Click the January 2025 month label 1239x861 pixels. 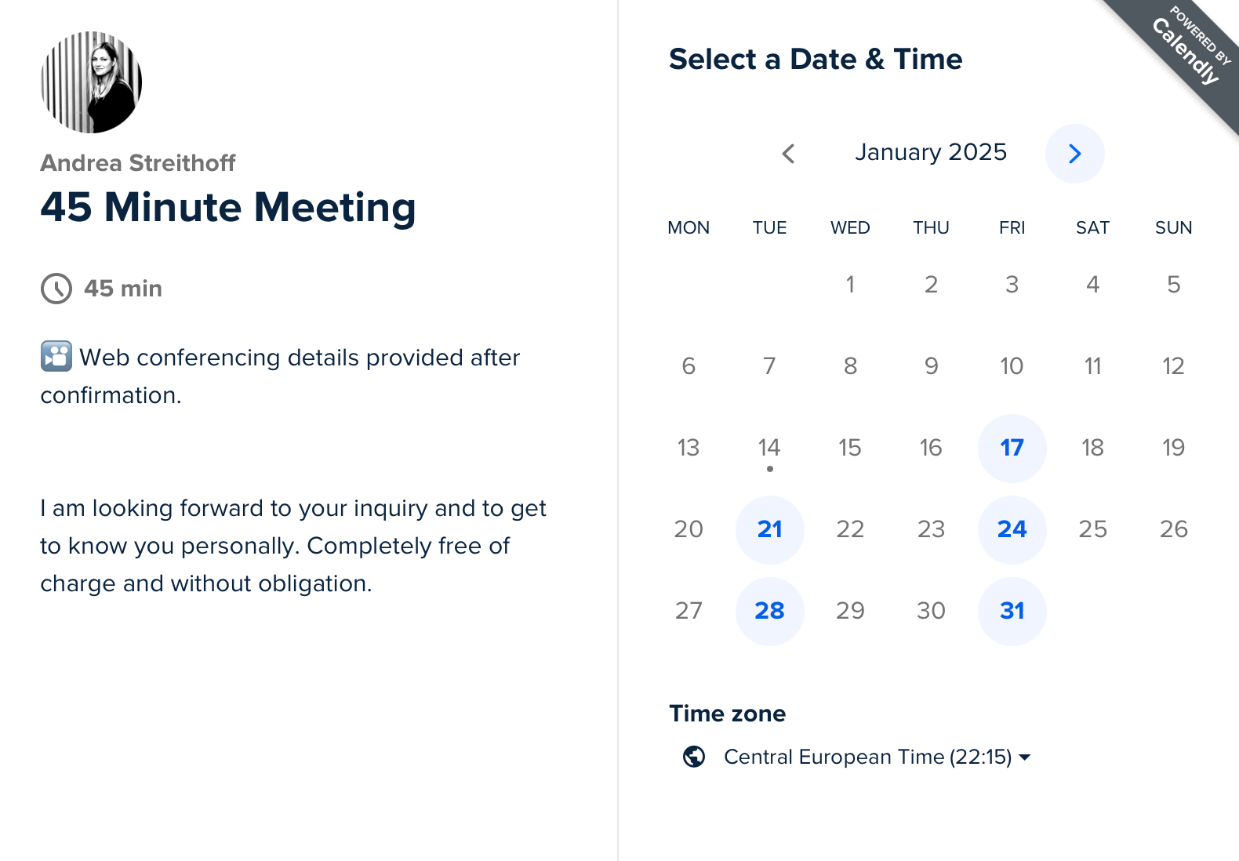click(x=930, y=152)
